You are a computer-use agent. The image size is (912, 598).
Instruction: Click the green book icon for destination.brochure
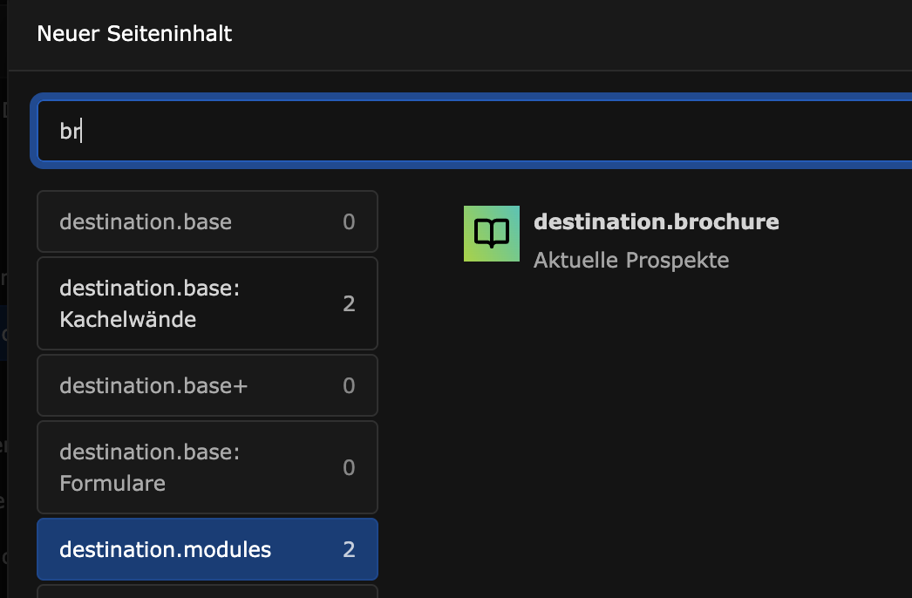pyautogui.click(x=492, y=234)
